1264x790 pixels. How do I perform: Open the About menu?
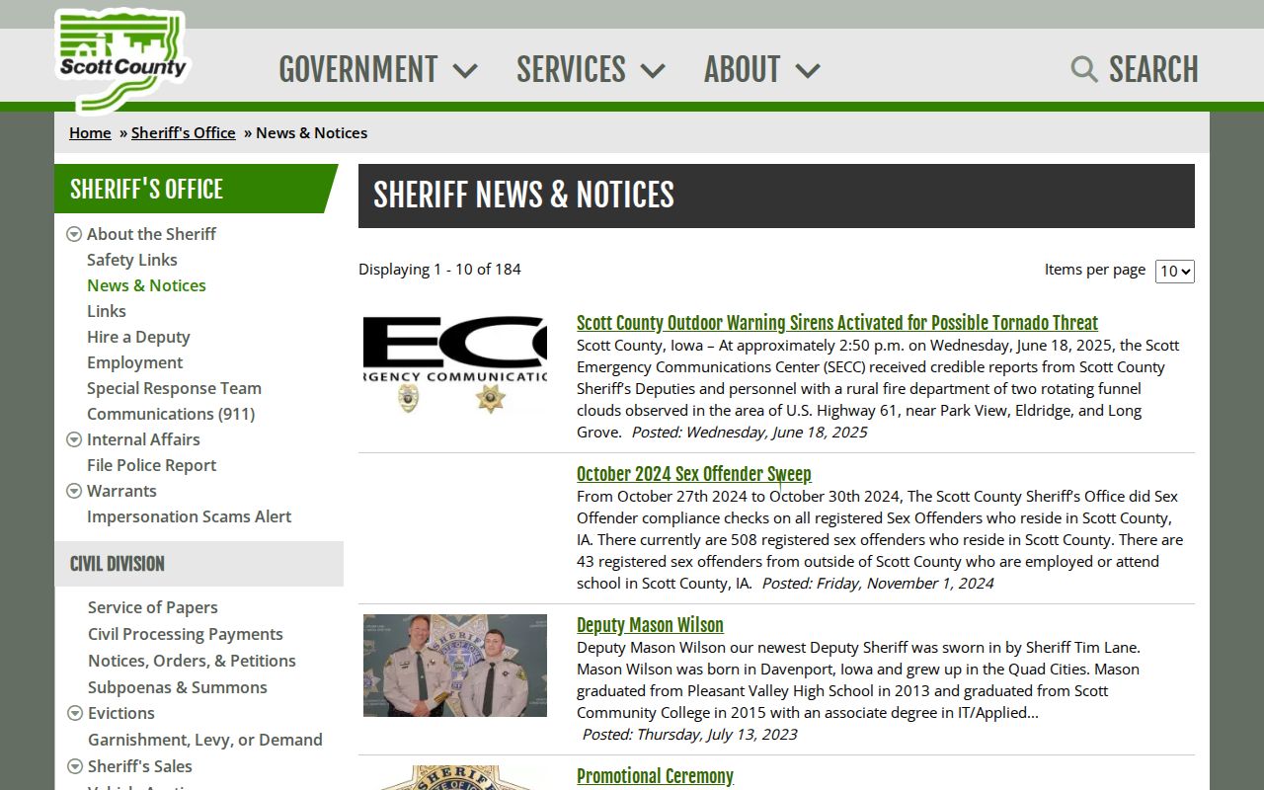tap(762, 69)
